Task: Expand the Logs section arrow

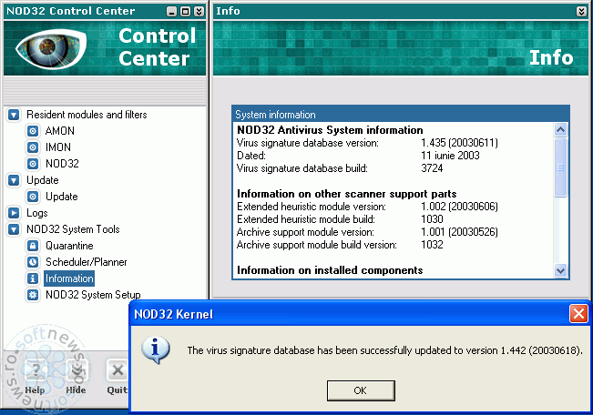Action: point(14,213)
